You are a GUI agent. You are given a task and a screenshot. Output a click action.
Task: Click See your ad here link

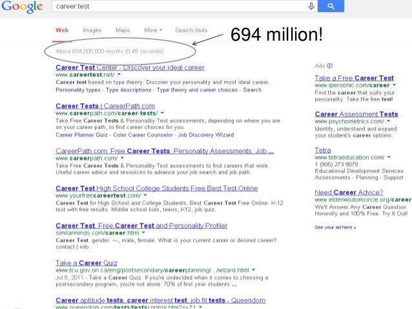click(x=335, y=227)
